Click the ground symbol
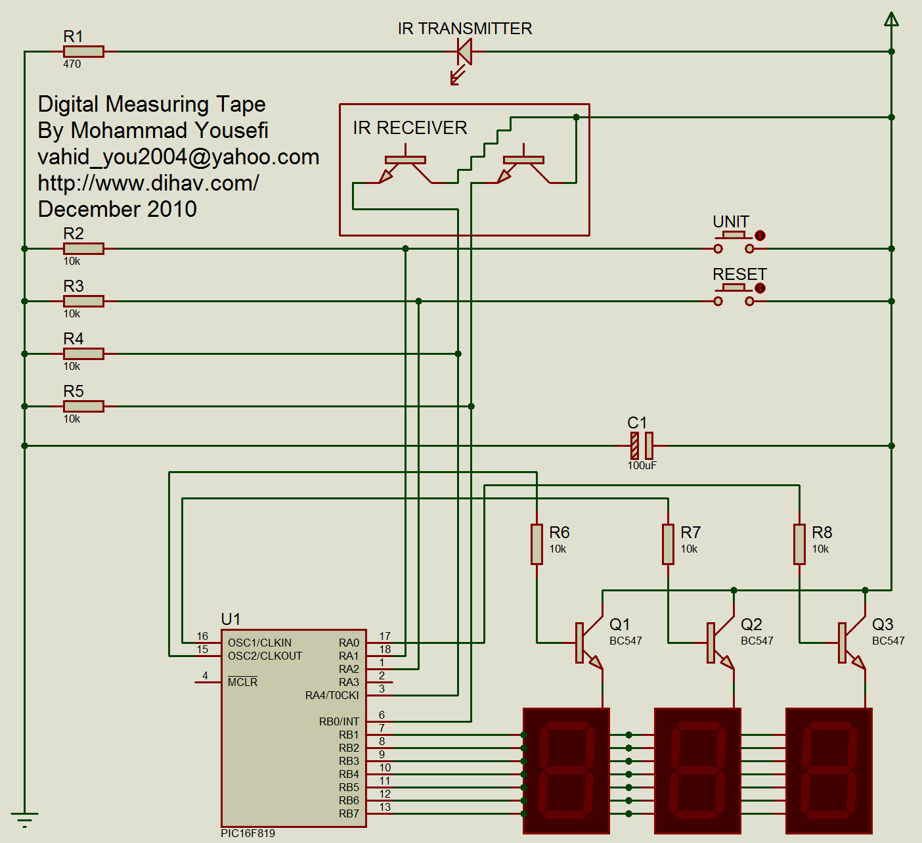Screen dimensions: 922x843 [x=24, y=819]
